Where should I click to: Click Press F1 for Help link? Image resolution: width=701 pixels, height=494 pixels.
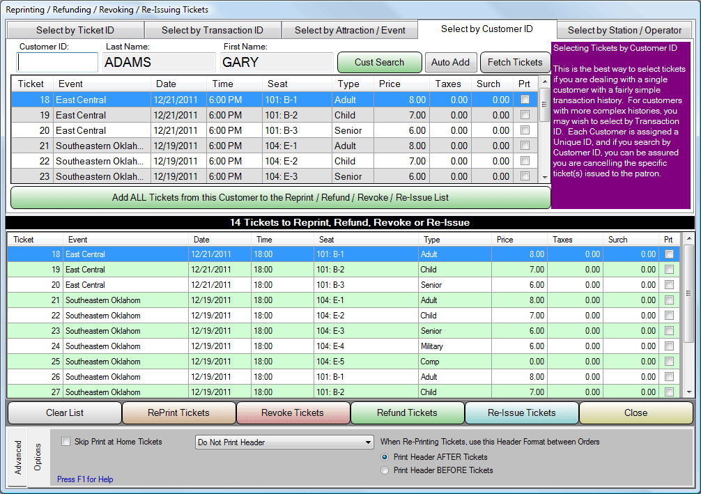85,479
